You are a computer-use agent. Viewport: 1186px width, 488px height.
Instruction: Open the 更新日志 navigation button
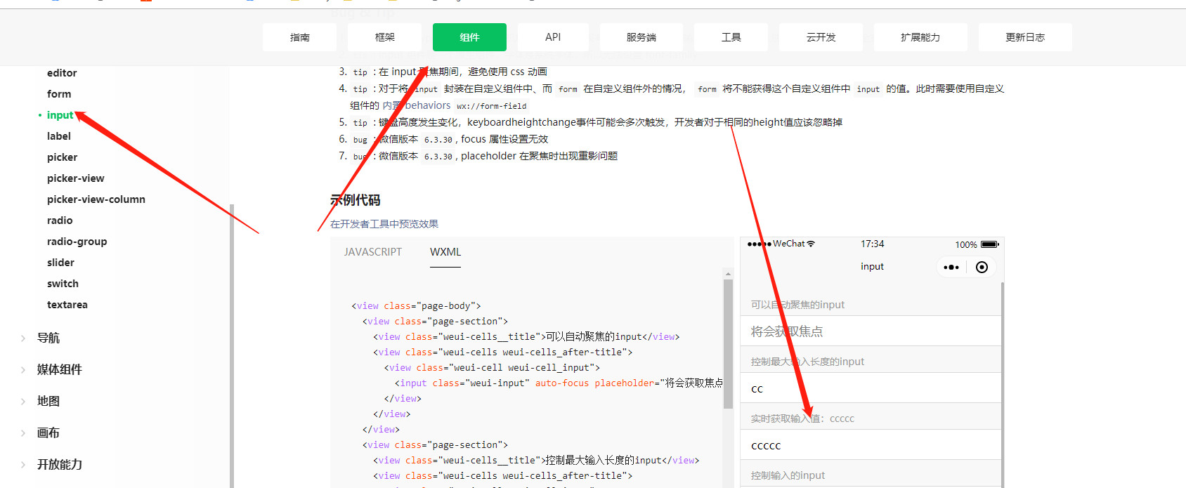point(1024,37)
